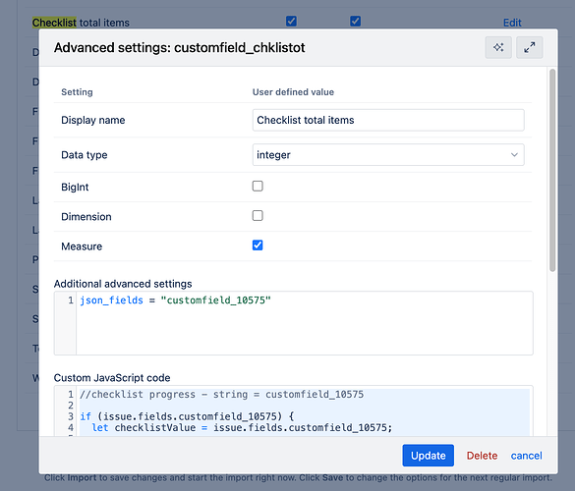Click the Display name input field
Screen dimensions: 575x491
388,120
